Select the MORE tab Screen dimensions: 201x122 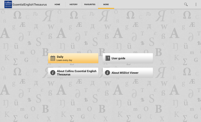(106, 4)
